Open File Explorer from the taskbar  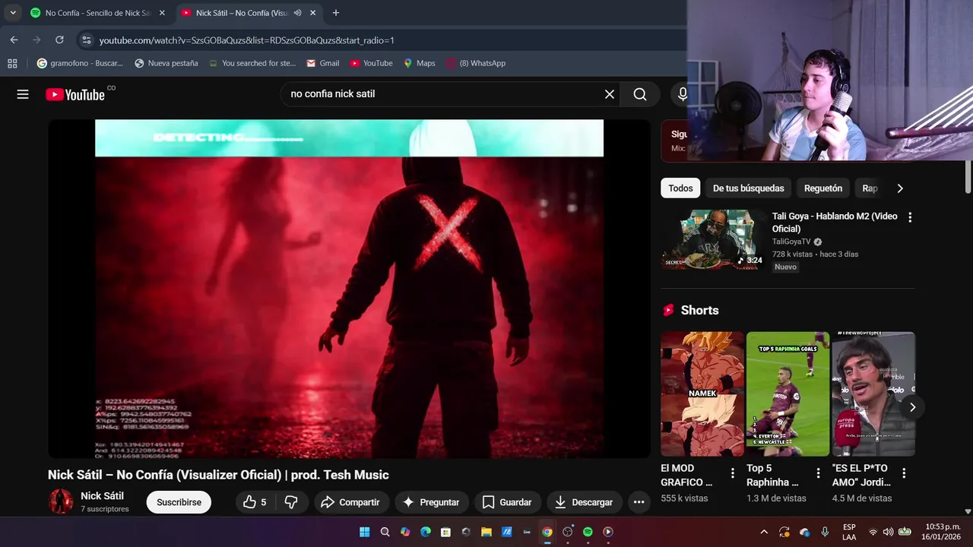point(486,532)
